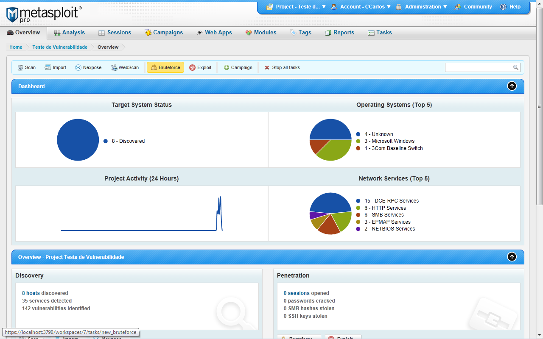The width and height of the screenshot is (543, 339).
Task: Click the Nexpose toolbar icon
Action: coord(78,67)
